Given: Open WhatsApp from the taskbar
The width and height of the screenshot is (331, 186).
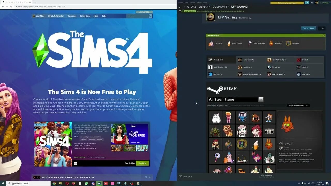Looking at the screenshot, I should coord(86,183).
